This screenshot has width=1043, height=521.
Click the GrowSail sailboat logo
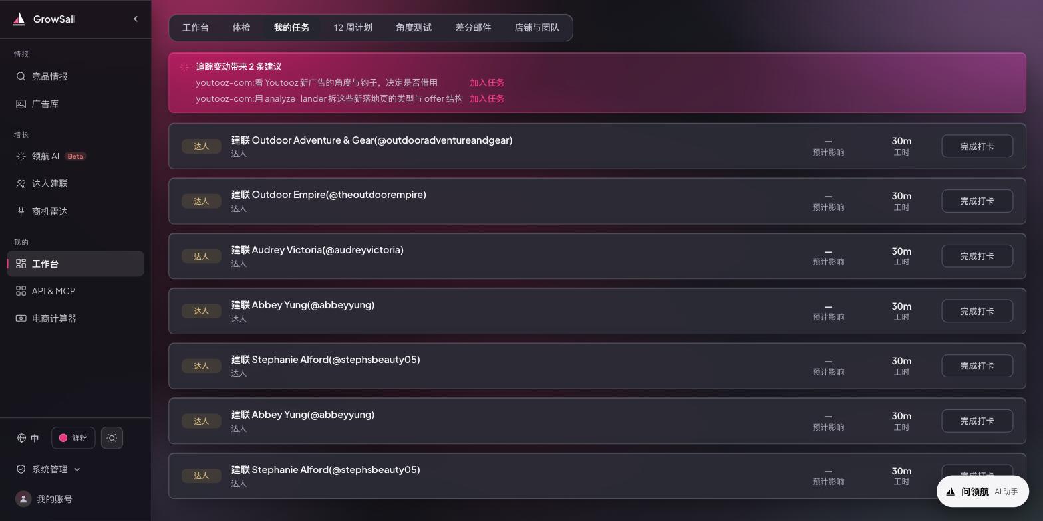[19, 19]
